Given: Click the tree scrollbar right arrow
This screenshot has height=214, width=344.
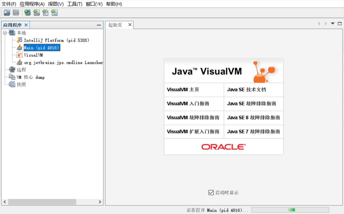Looking at the screenshot, I should pos(100,202).
